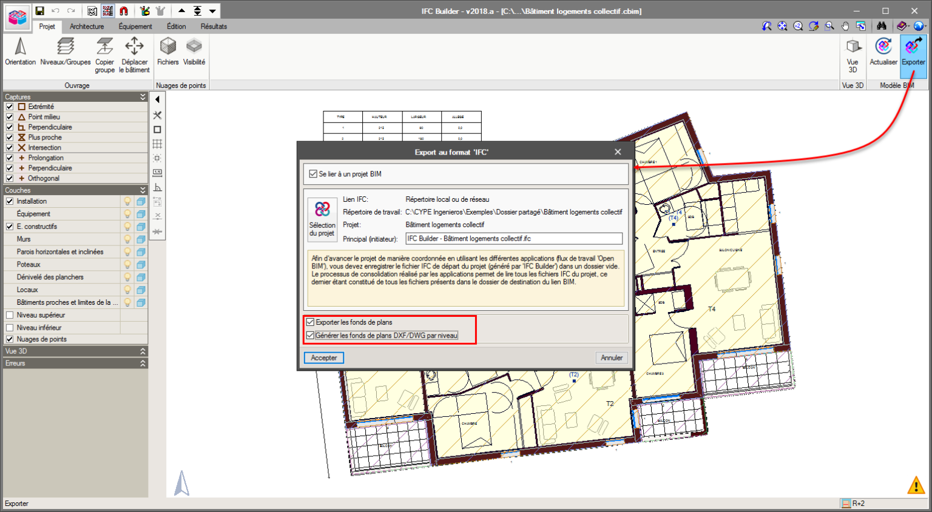Toggle the Locaux layer 3D cube icon
This screenshot has width=932, height=512.
pyautogui.click(x=141, y=290)
